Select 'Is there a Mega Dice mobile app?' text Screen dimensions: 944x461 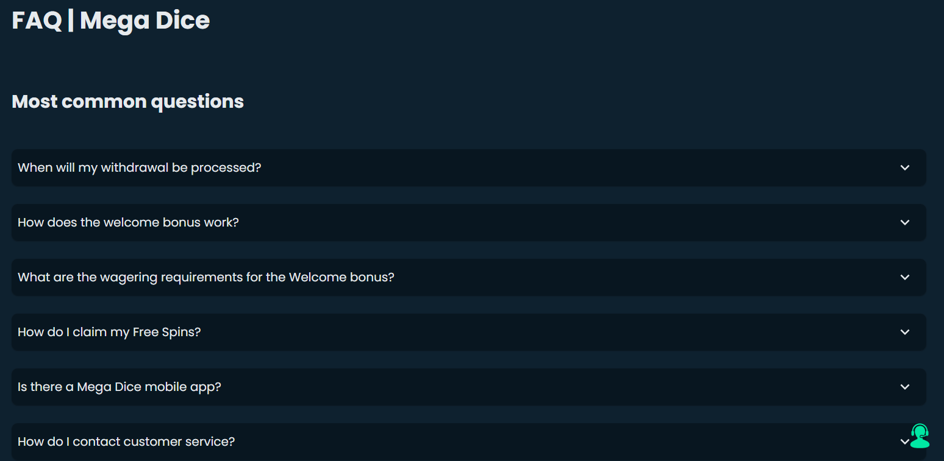coord(119,387)
